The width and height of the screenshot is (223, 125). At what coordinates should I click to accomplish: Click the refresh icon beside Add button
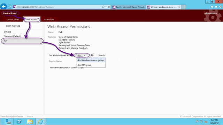point(92,55)
